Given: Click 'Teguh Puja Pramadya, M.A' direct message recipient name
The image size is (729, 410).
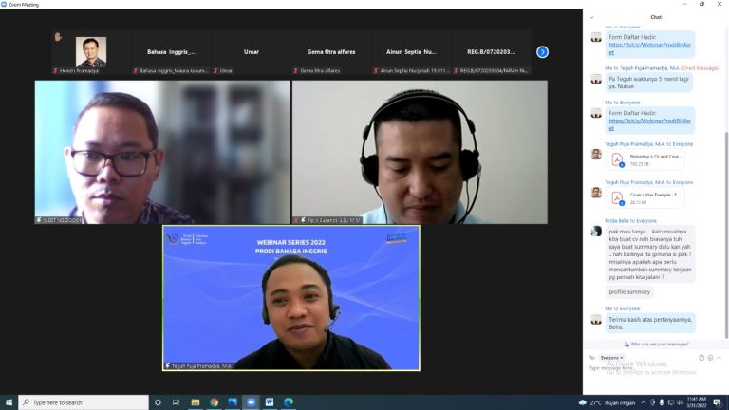Looking at the screenshot, I should [649, 68].
